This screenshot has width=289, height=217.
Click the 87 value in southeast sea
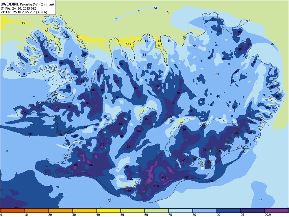pos(260,200)
